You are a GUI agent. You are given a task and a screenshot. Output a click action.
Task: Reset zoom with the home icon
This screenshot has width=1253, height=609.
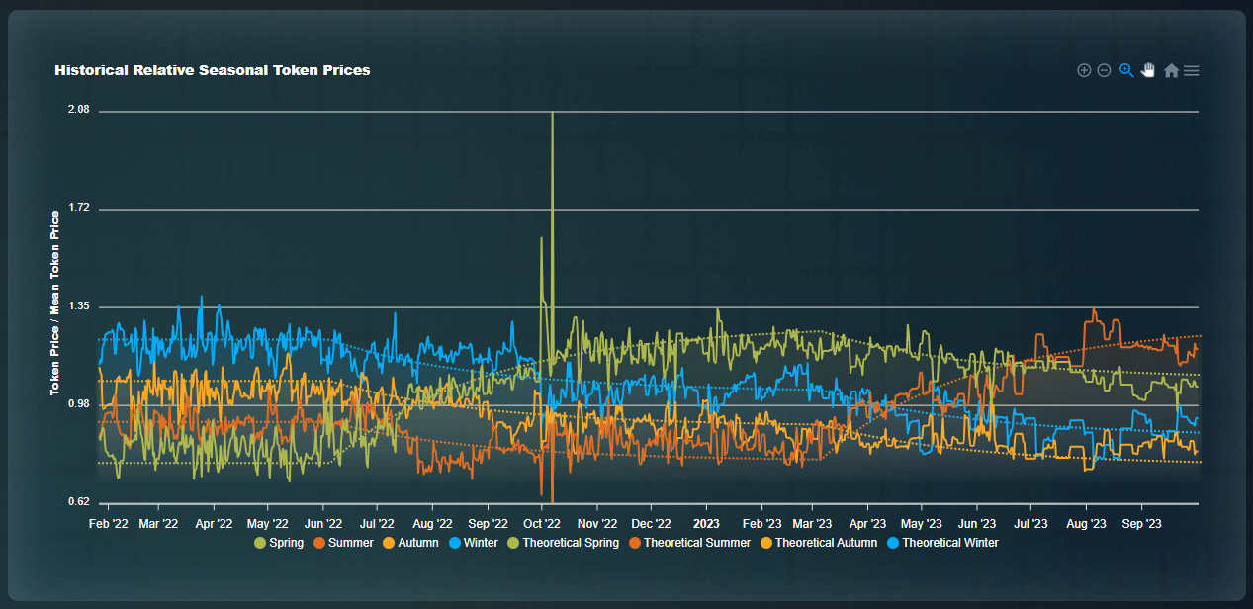1171,70
